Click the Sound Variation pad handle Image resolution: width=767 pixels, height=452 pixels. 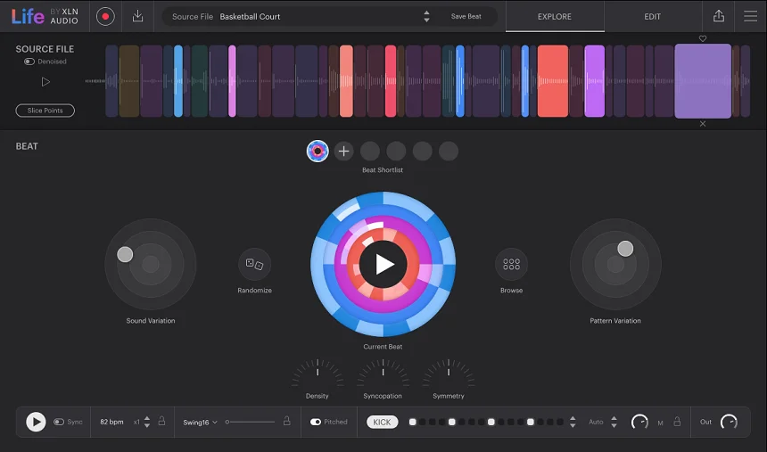point(125,254)
